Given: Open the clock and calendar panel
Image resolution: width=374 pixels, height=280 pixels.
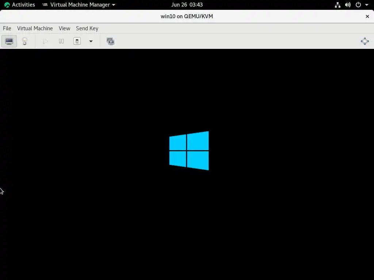Looking at the screenshot, I should [x=187, y=4].
